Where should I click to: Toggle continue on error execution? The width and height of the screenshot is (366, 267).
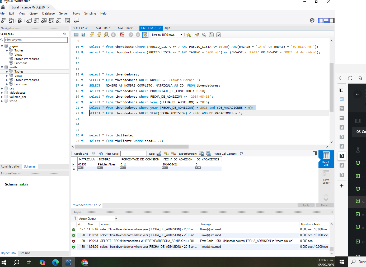(122, 35)
